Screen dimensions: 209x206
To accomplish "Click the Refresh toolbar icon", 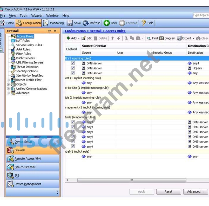I will (x=86, y=23).
